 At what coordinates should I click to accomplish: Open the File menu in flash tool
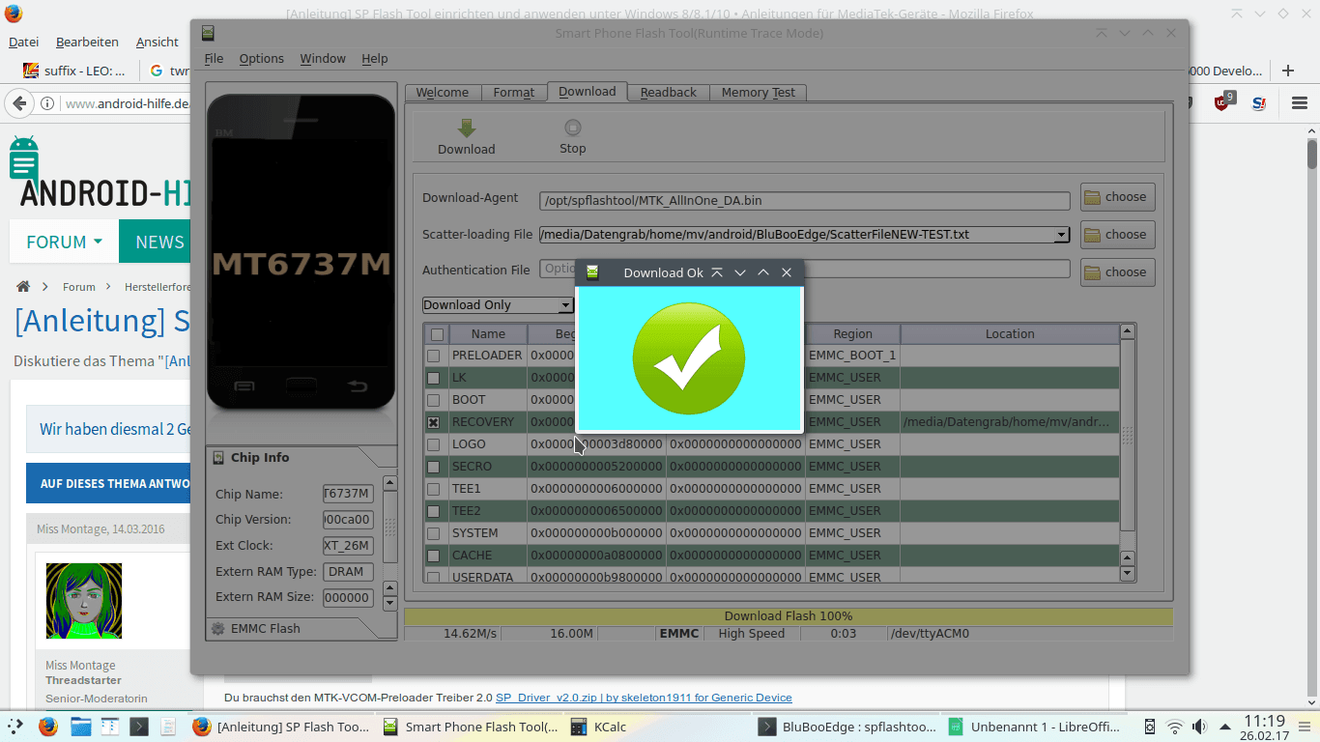coord(214,59)
